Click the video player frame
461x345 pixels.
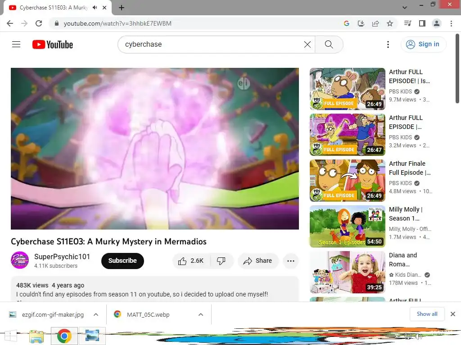tap(155, 148)
